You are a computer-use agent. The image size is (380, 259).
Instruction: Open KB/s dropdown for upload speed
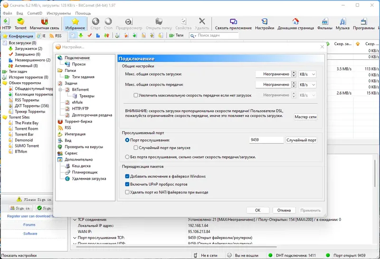tap(307, 85)
